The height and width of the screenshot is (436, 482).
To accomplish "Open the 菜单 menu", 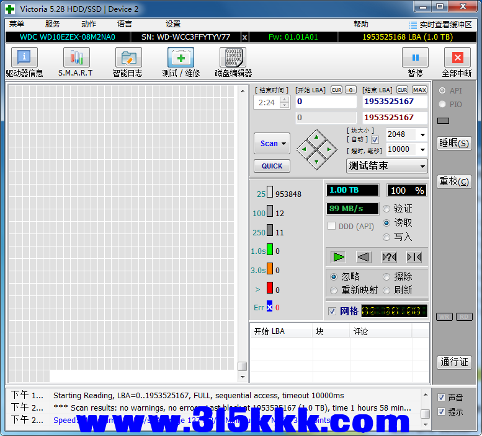I will 17,24.
